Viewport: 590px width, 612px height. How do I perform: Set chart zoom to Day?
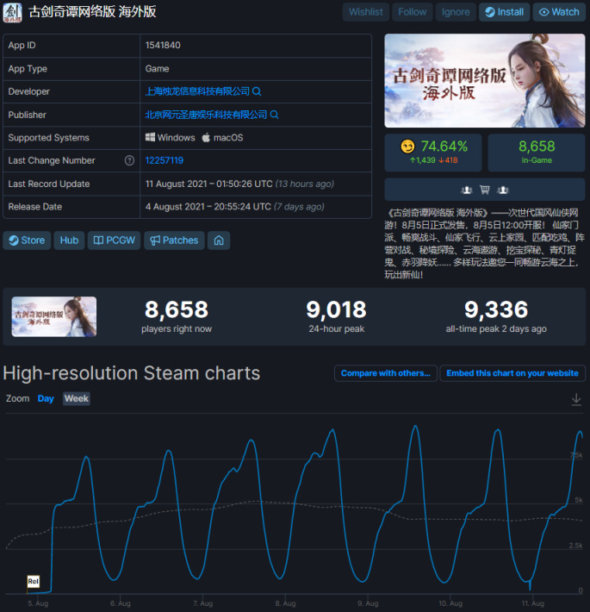tap(46, 399)
